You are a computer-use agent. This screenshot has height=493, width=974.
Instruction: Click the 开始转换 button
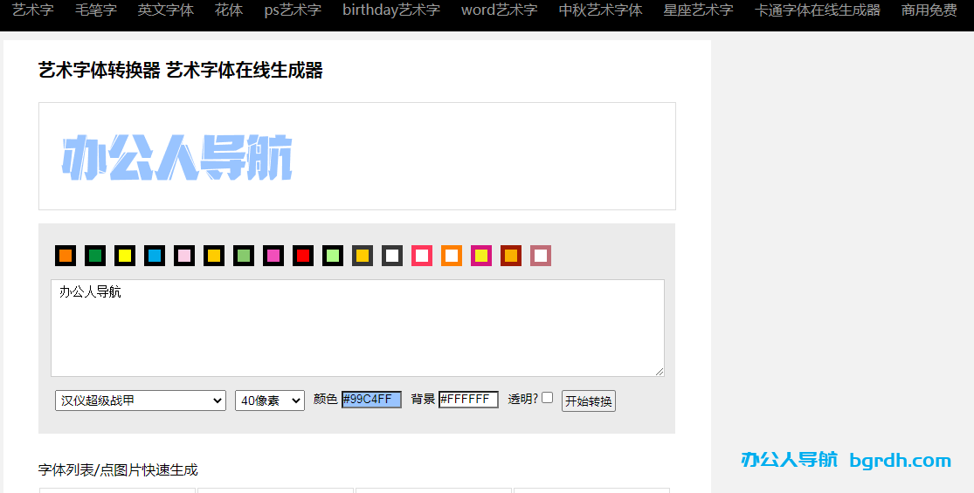[588, 401]
